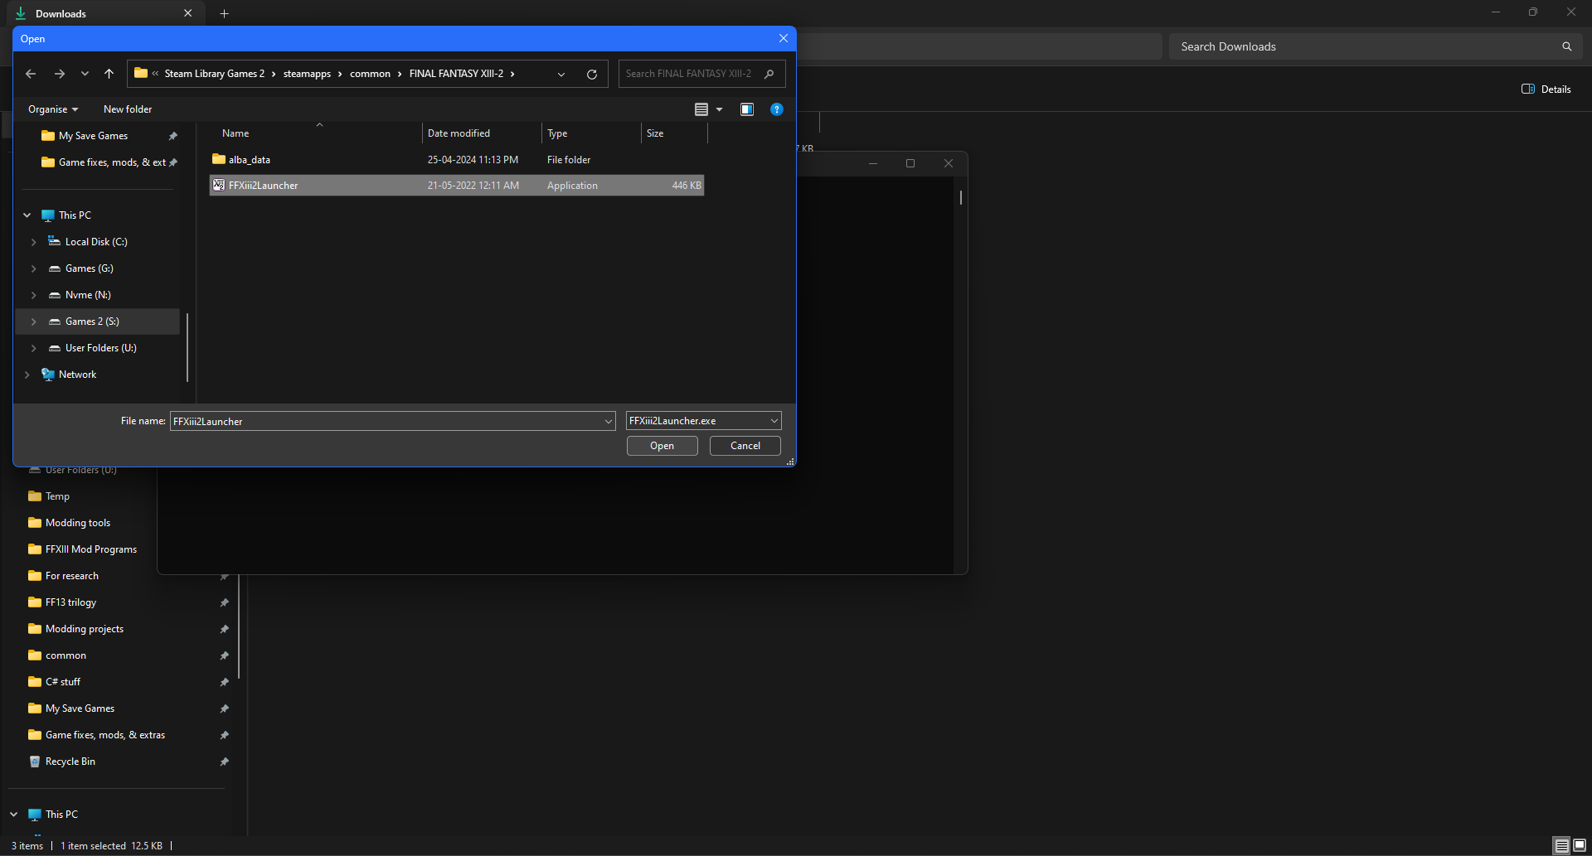Viewport: 1592px width, 856px height.
Task: Expand Nvme (N:) drive node
Action: (x=34, y=295)
